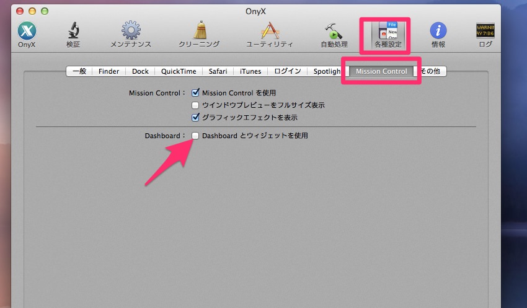The height and width of the screenshot is (308, 527).
Task: Switch to the Dock tab
Action: tap(140, 71)
